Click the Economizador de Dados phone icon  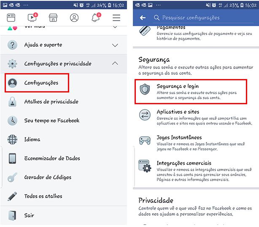[12, 158]
